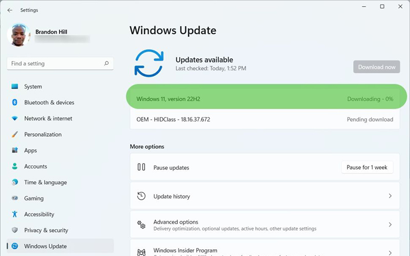Click the Downloading - 0% status
The image size is (410, 256).
click(370, 99)
